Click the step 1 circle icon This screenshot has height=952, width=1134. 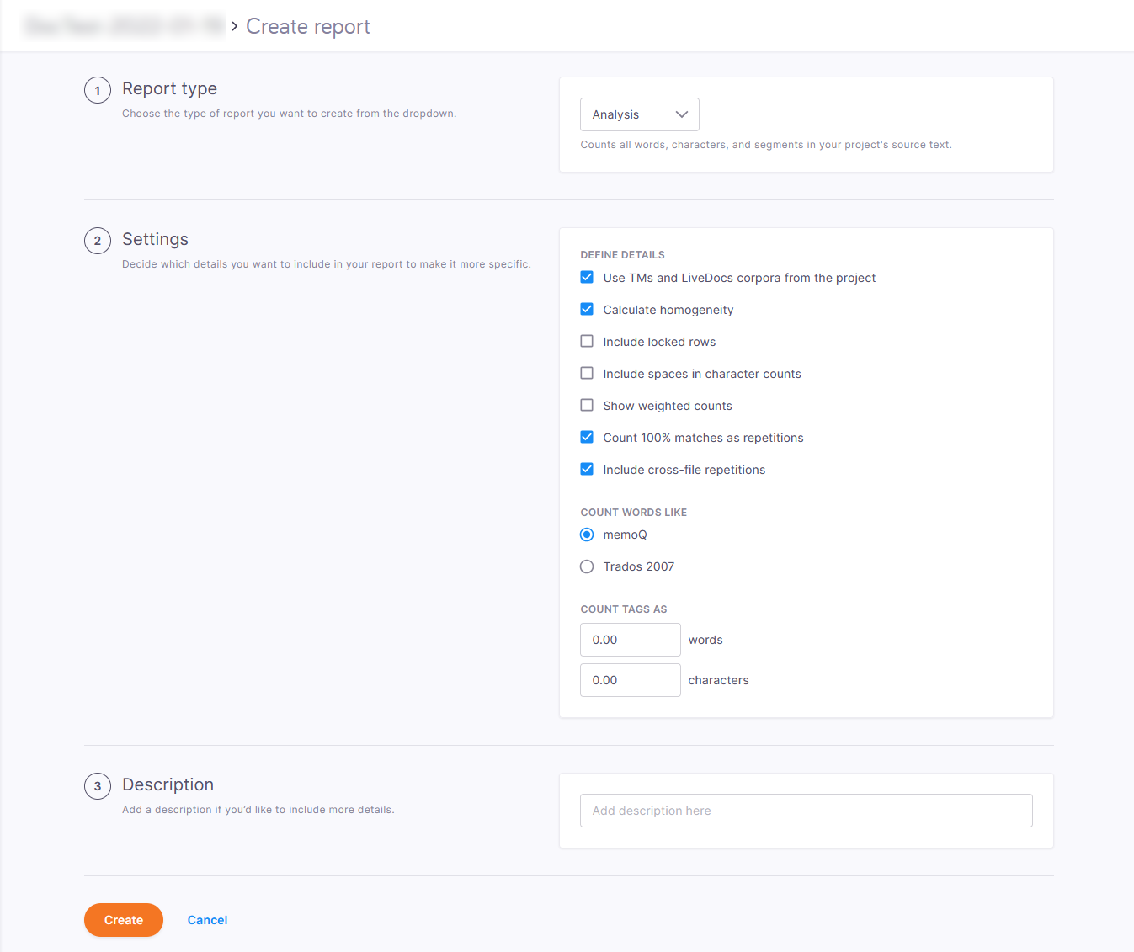(x=98, y=90)
